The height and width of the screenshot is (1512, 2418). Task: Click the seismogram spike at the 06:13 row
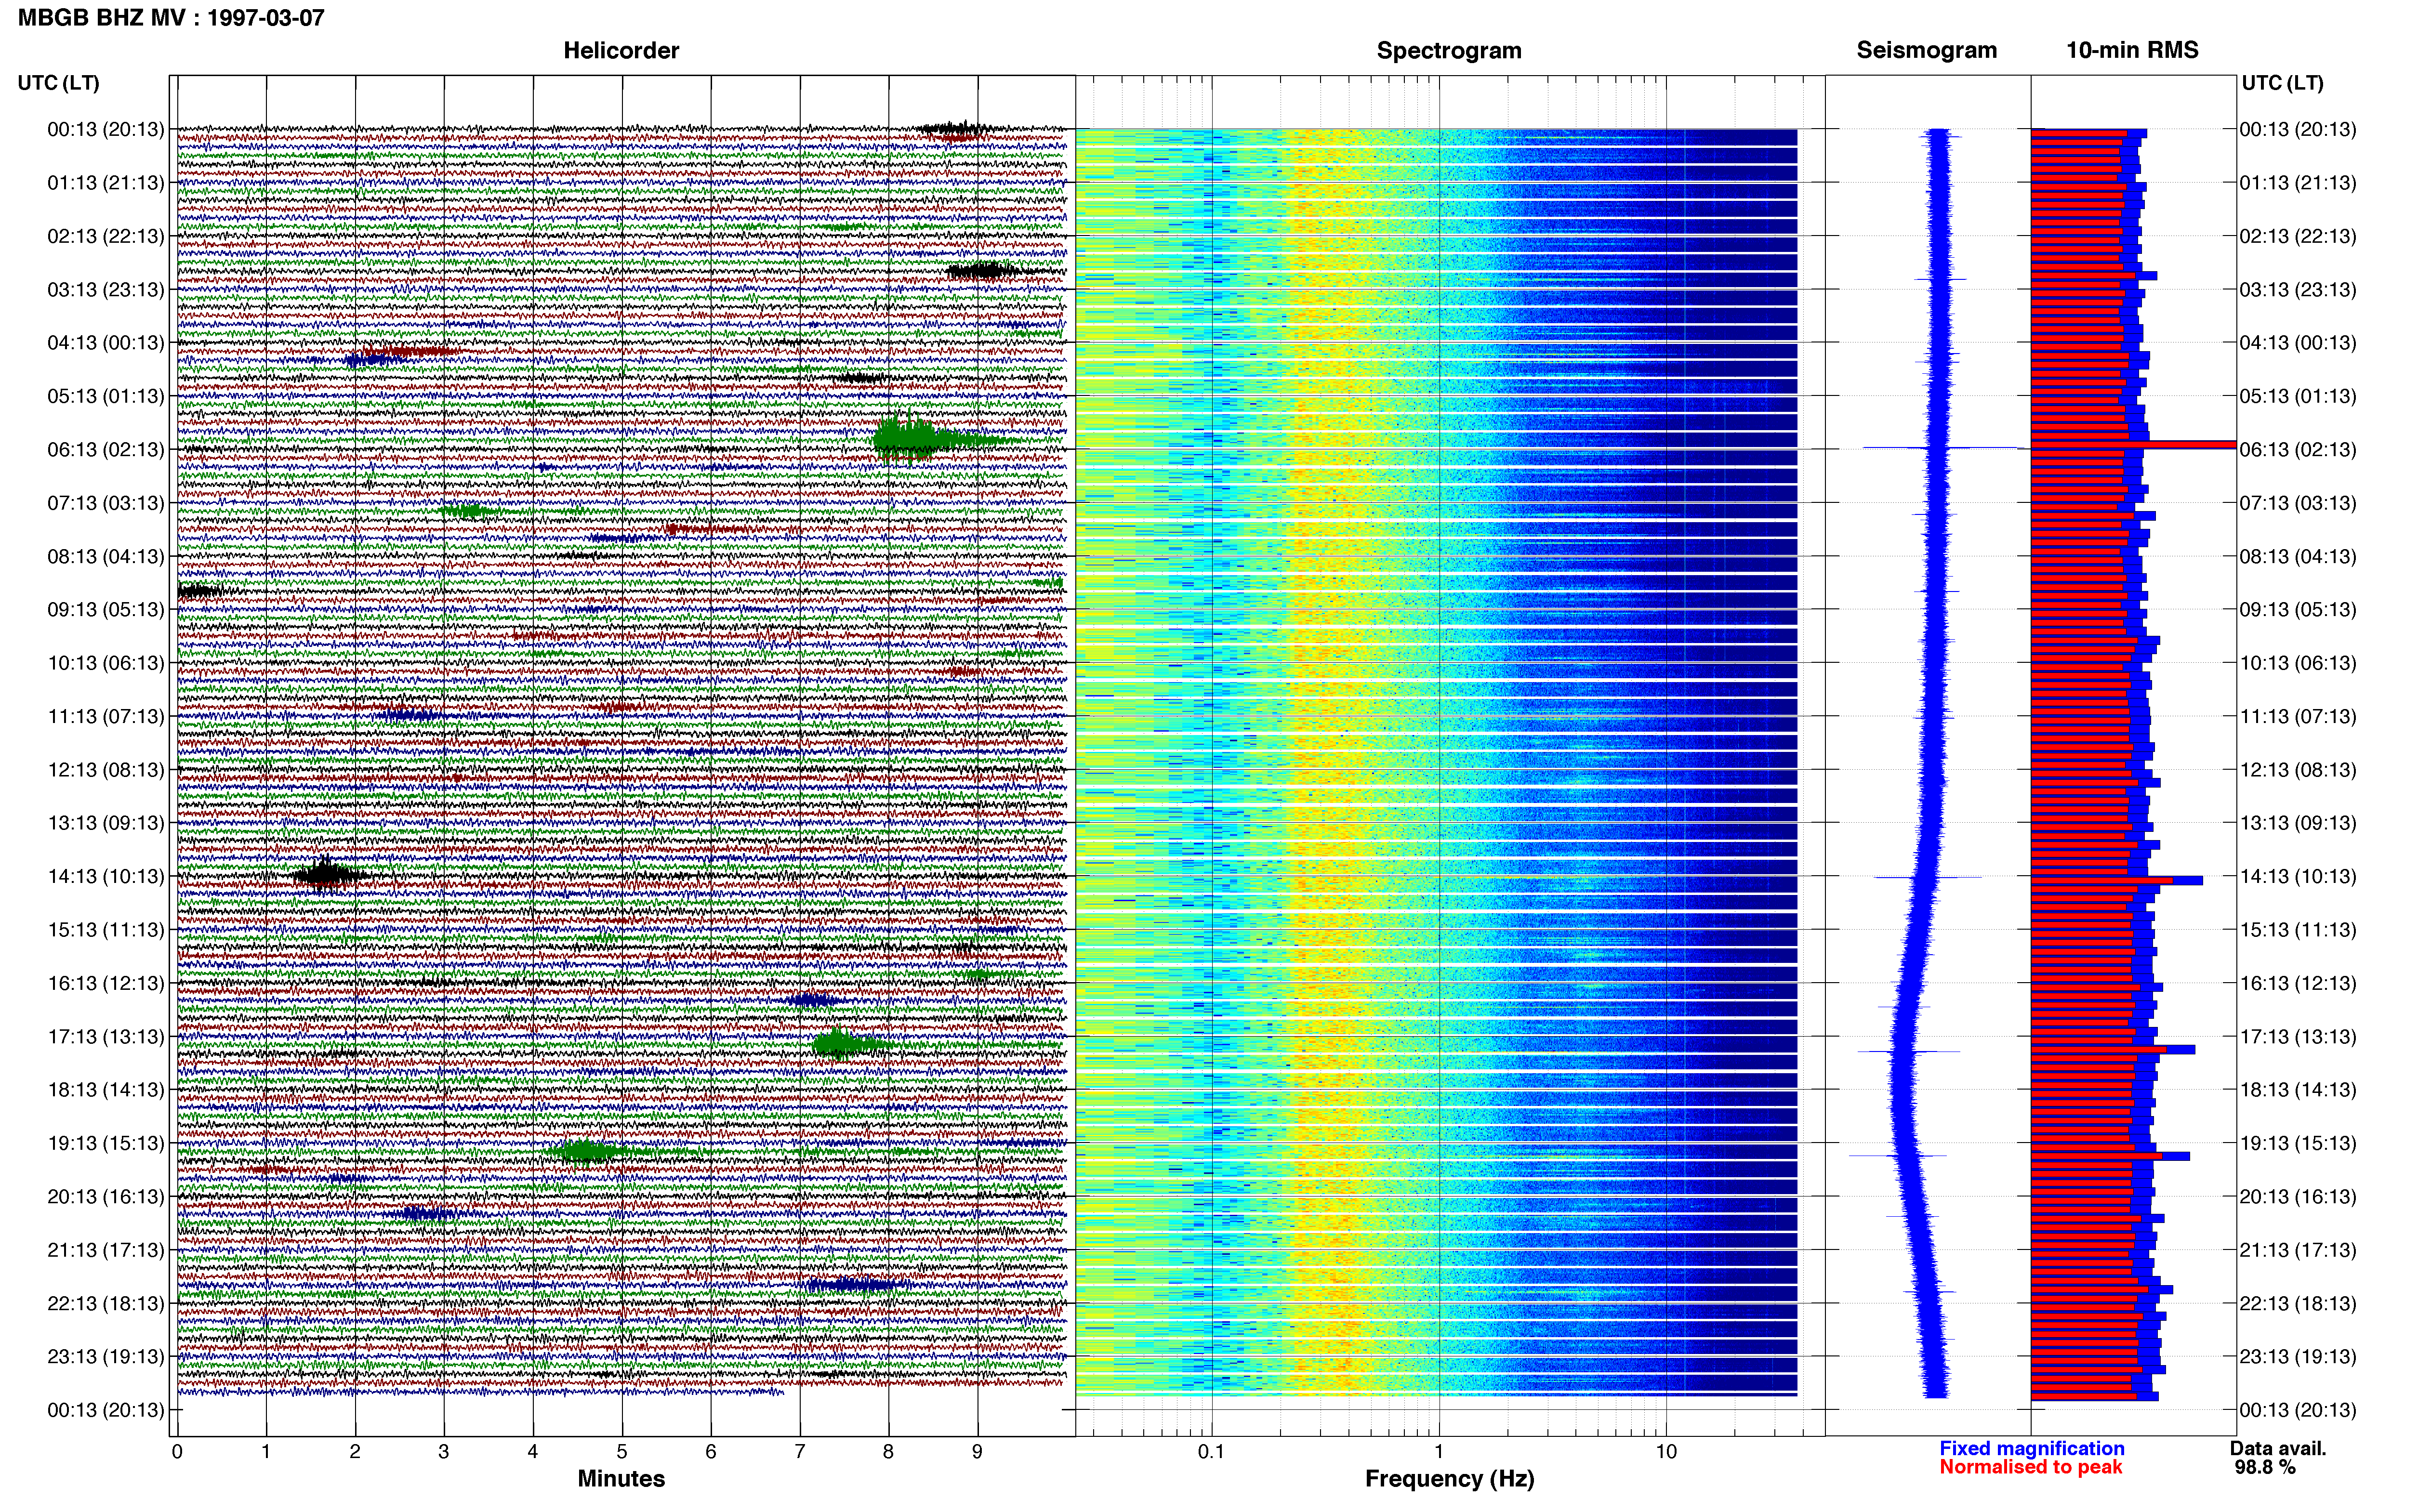click(x=1940, y=447)
